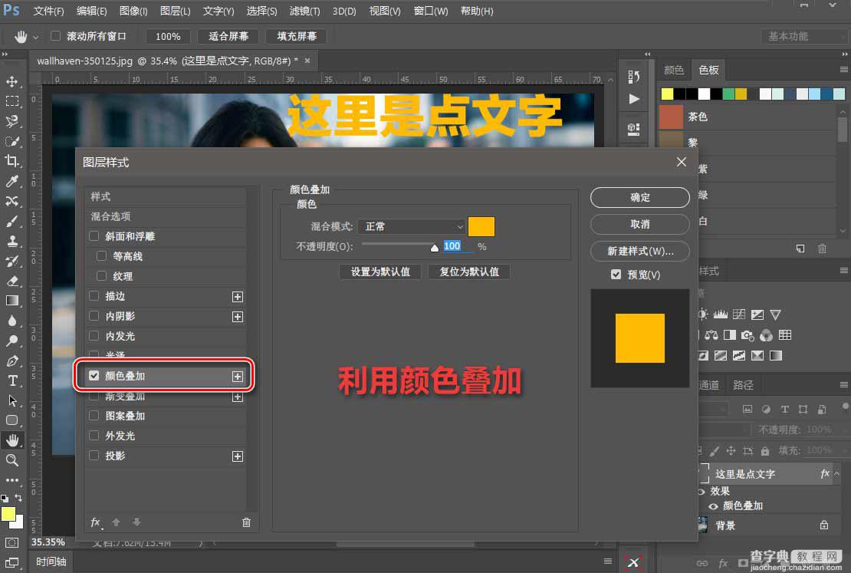The image size is (851, 573).
Task: Select the Eraser tool
Action: [12, 281]
